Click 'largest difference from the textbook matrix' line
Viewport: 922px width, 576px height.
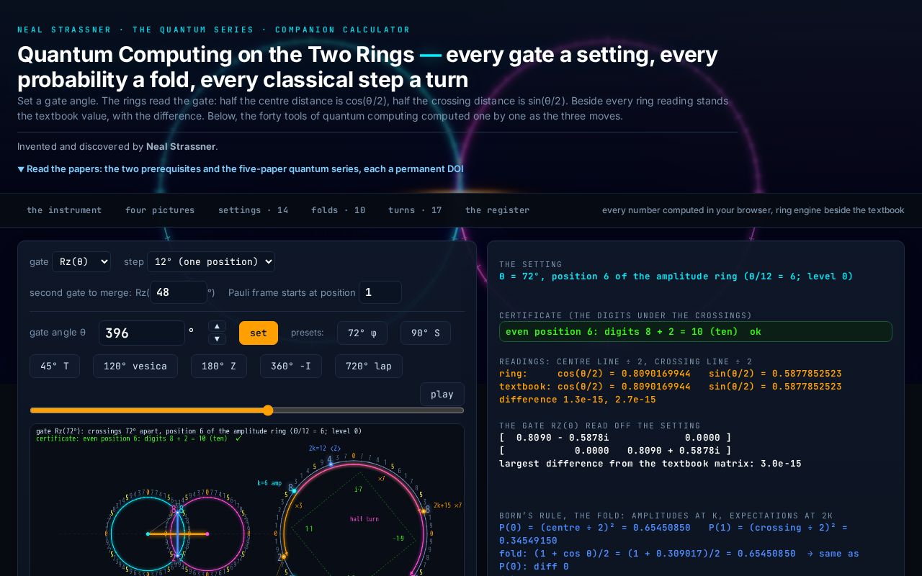[650, 464]
